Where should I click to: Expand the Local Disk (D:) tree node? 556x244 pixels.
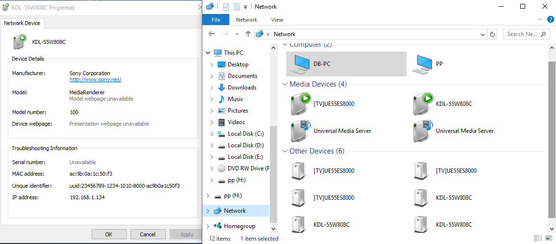(x=212, y=145)
